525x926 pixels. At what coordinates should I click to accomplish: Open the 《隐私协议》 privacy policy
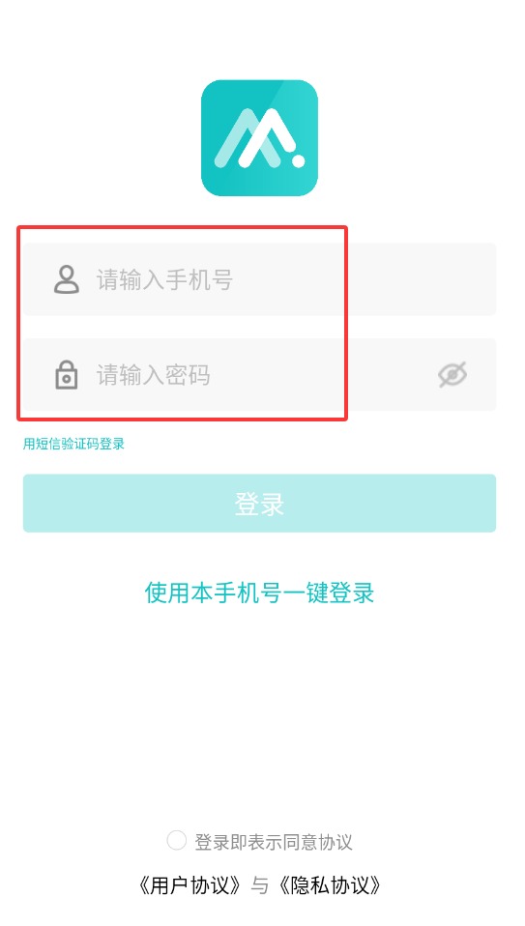click(329, 884)
